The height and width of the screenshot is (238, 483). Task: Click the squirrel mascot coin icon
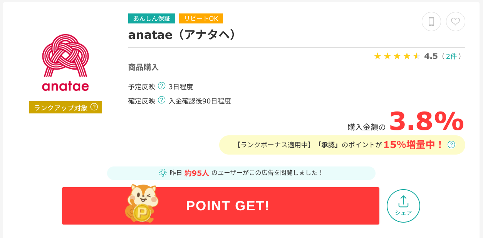pos(141,203)
